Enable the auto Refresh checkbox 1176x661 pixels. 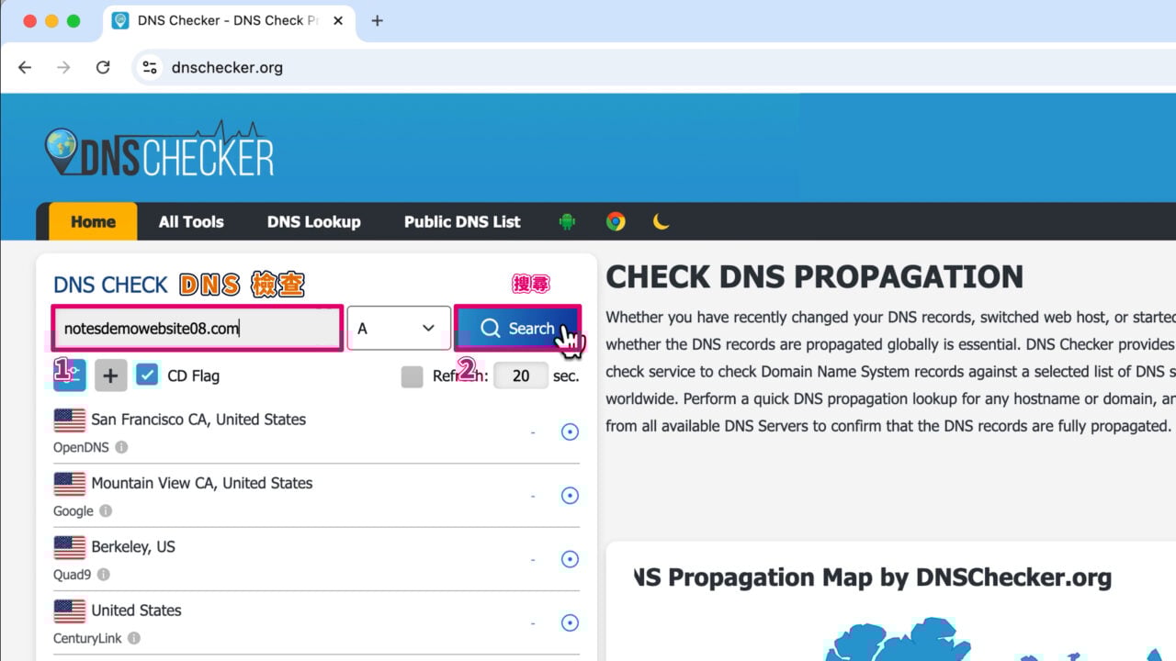[x=412, y=376]
